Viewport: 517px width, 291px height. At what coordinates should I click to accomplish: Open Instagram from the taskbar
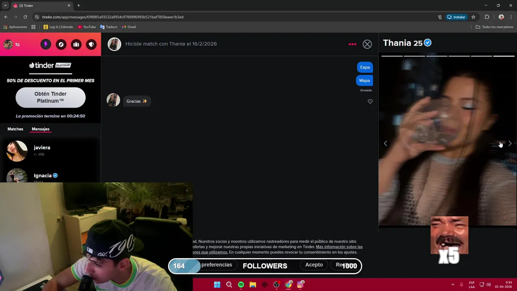(x=300, y=285)
